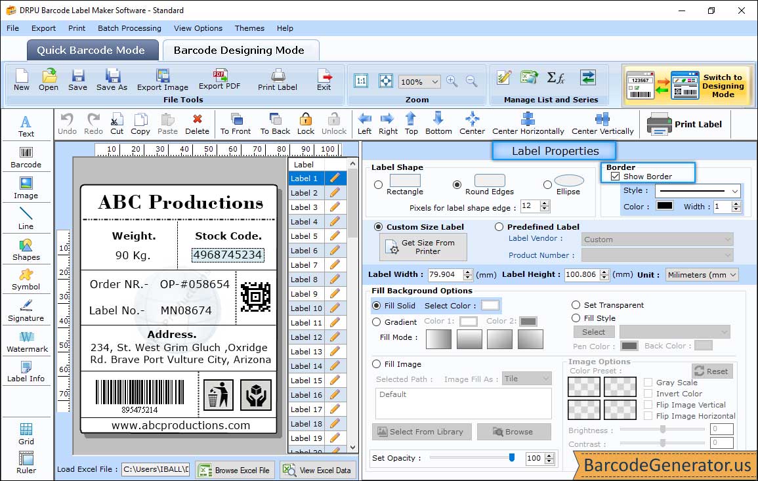758x481 pixels.
Task: Select Label 10 in the label list
Action: (306, 308)
